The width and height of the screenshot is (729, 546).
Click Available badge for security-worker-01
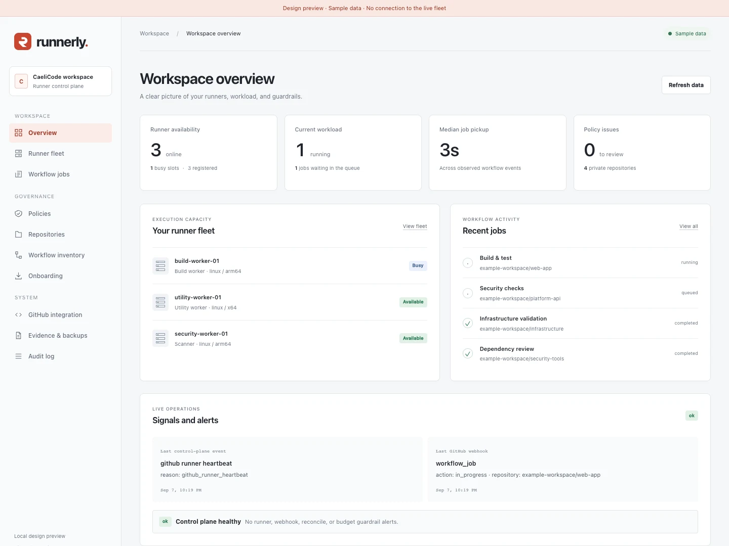(x=413, y=338)
